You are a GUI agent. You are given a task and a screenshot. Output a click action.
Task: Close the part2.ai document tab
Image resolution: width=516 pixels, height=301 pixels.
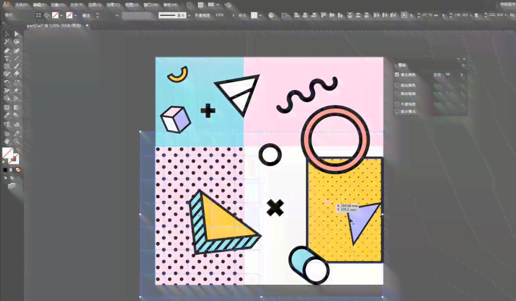pyautogui.click(x=87, y=25)
